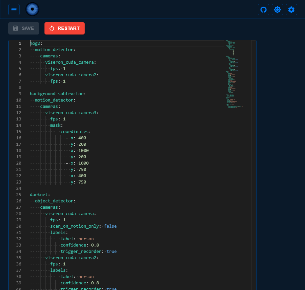Click the Viseron eye logo
This screenshot has width=305, height=290.
32,9
